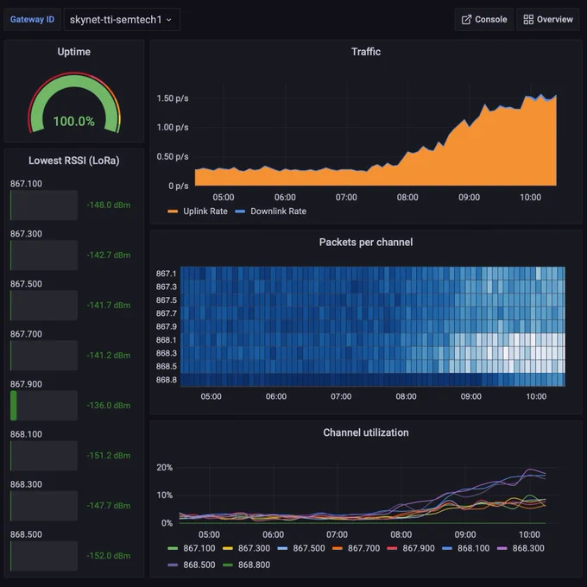
Task: Click the Gateway ID label
Action: tap(32, 20)
